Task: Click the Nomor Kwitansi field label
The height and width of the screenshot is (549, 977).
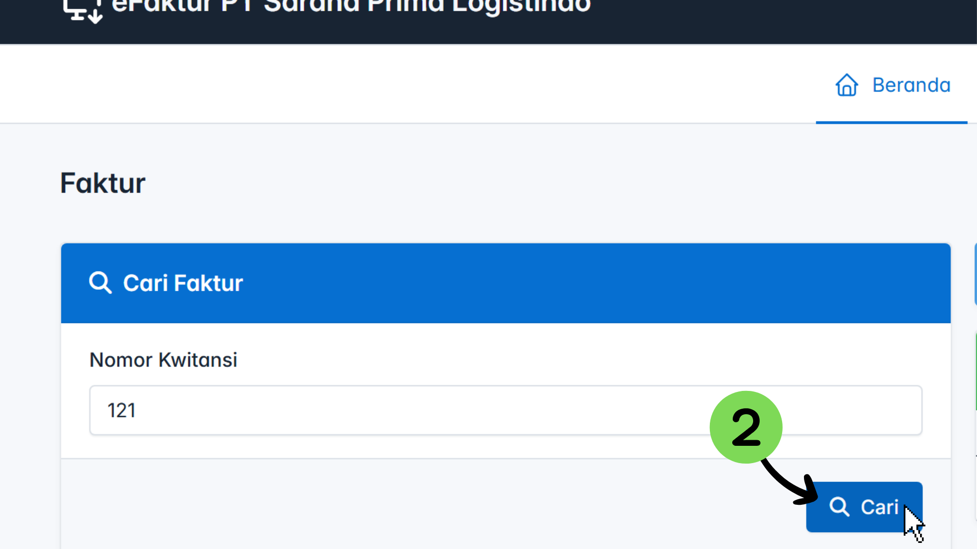Action: point(163,359)
